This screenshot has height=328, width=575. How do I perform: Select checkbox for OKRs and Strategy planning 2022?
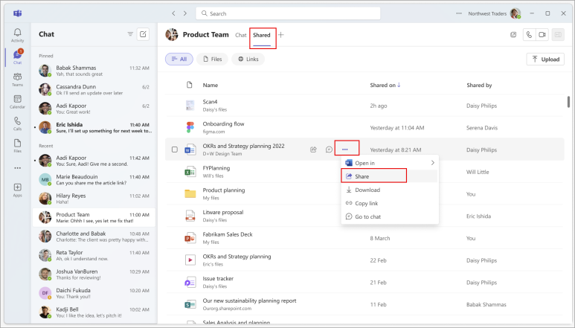(x=175, y=149)
